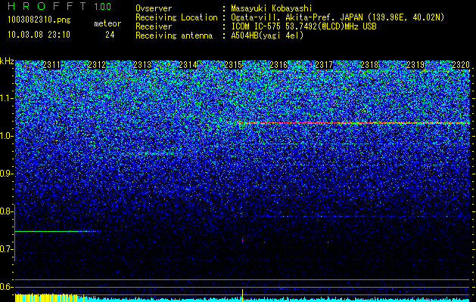
Task: Click the 2311 time label
Action: pyautogui.click(x=51, y=65)
